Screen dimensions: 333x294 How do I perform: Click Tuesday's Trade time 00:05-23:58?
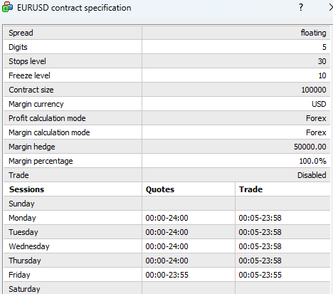click(260, 232)
